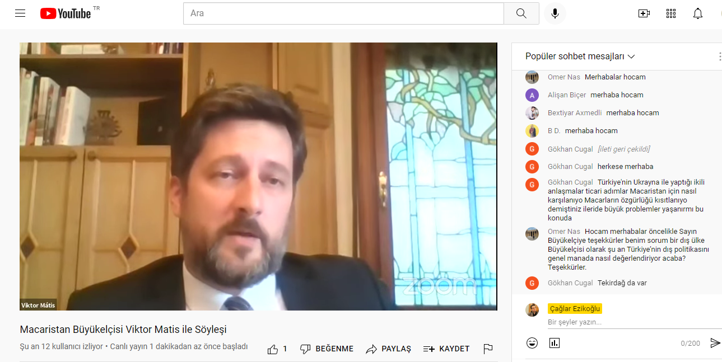Open Gökhan Cugal avatar on retracted message

532,149
